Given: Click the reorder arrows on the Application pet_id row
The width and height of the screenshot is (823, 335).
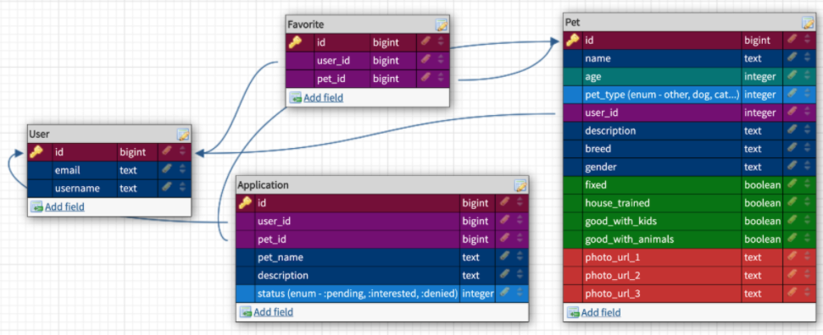Looking at the screenshot, I should point(519,239).
